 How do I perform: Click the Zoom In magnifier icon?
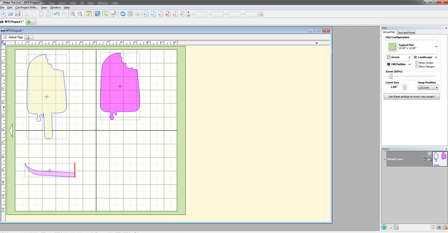[73, 14]
